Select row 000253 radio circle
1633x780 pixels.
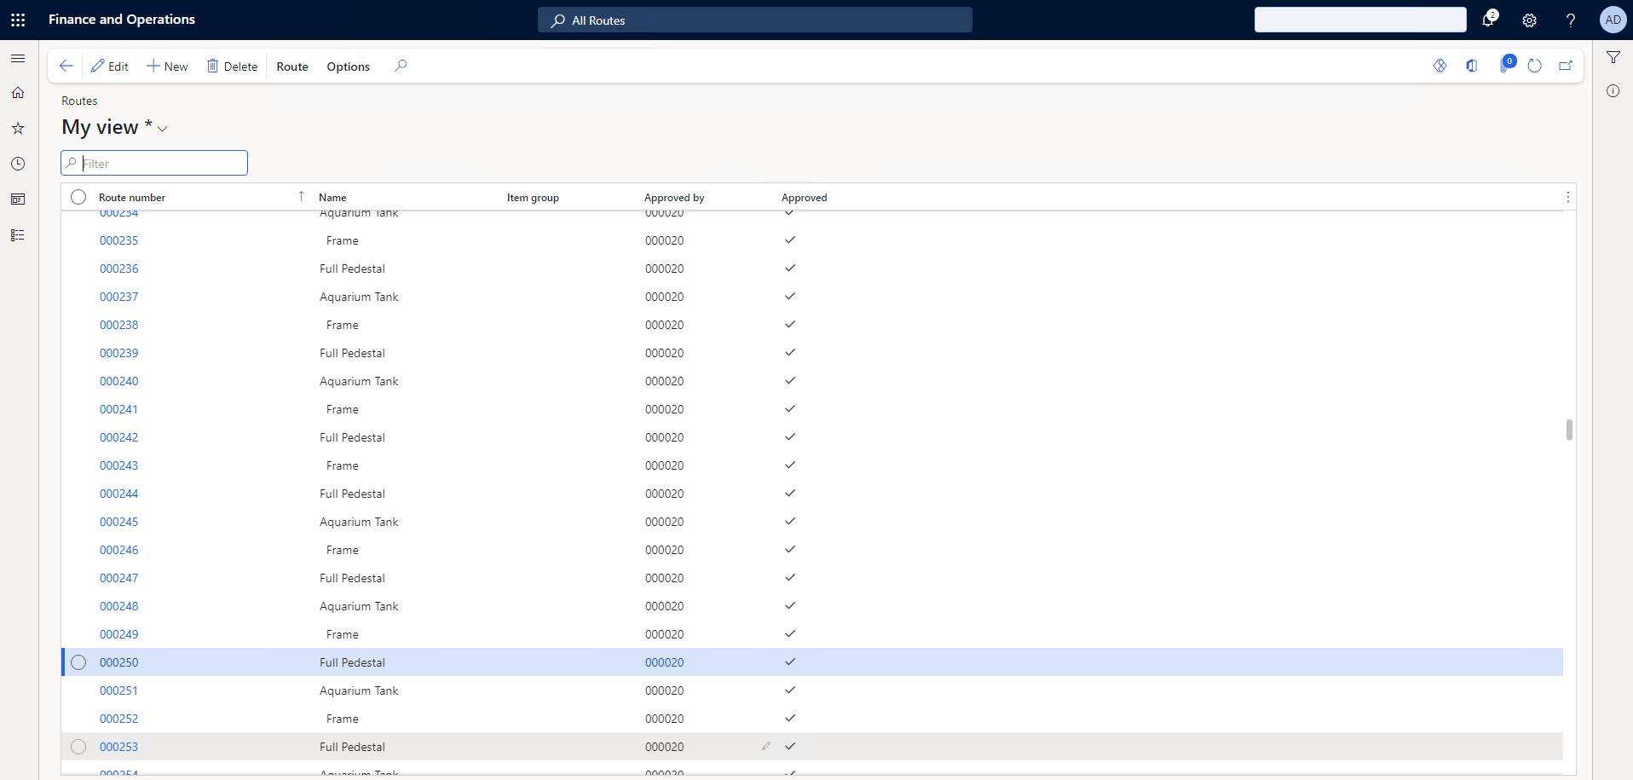tap(78, 747)
